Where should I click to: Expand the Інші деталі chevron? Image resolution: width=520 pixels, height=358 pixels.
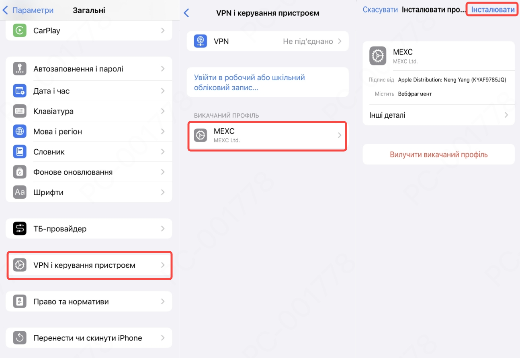(x=506, y=115)
